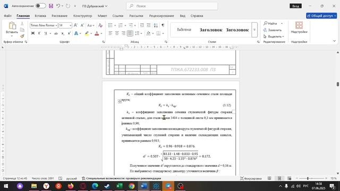Align text to the right
This screenshot has width=340, height=191.
click(x=123, y=33)
